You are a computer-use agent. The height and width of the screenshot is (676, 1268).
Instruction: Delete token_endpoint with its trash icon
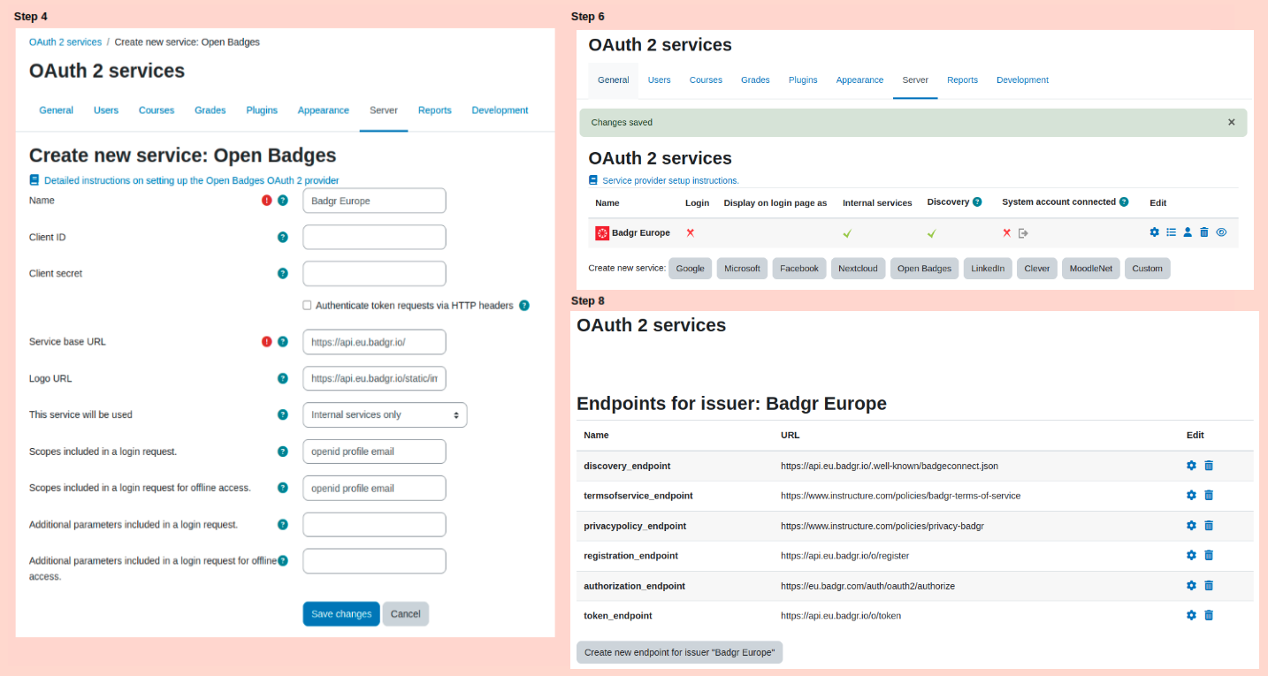pyautogui.click(x=1209, y=615)
